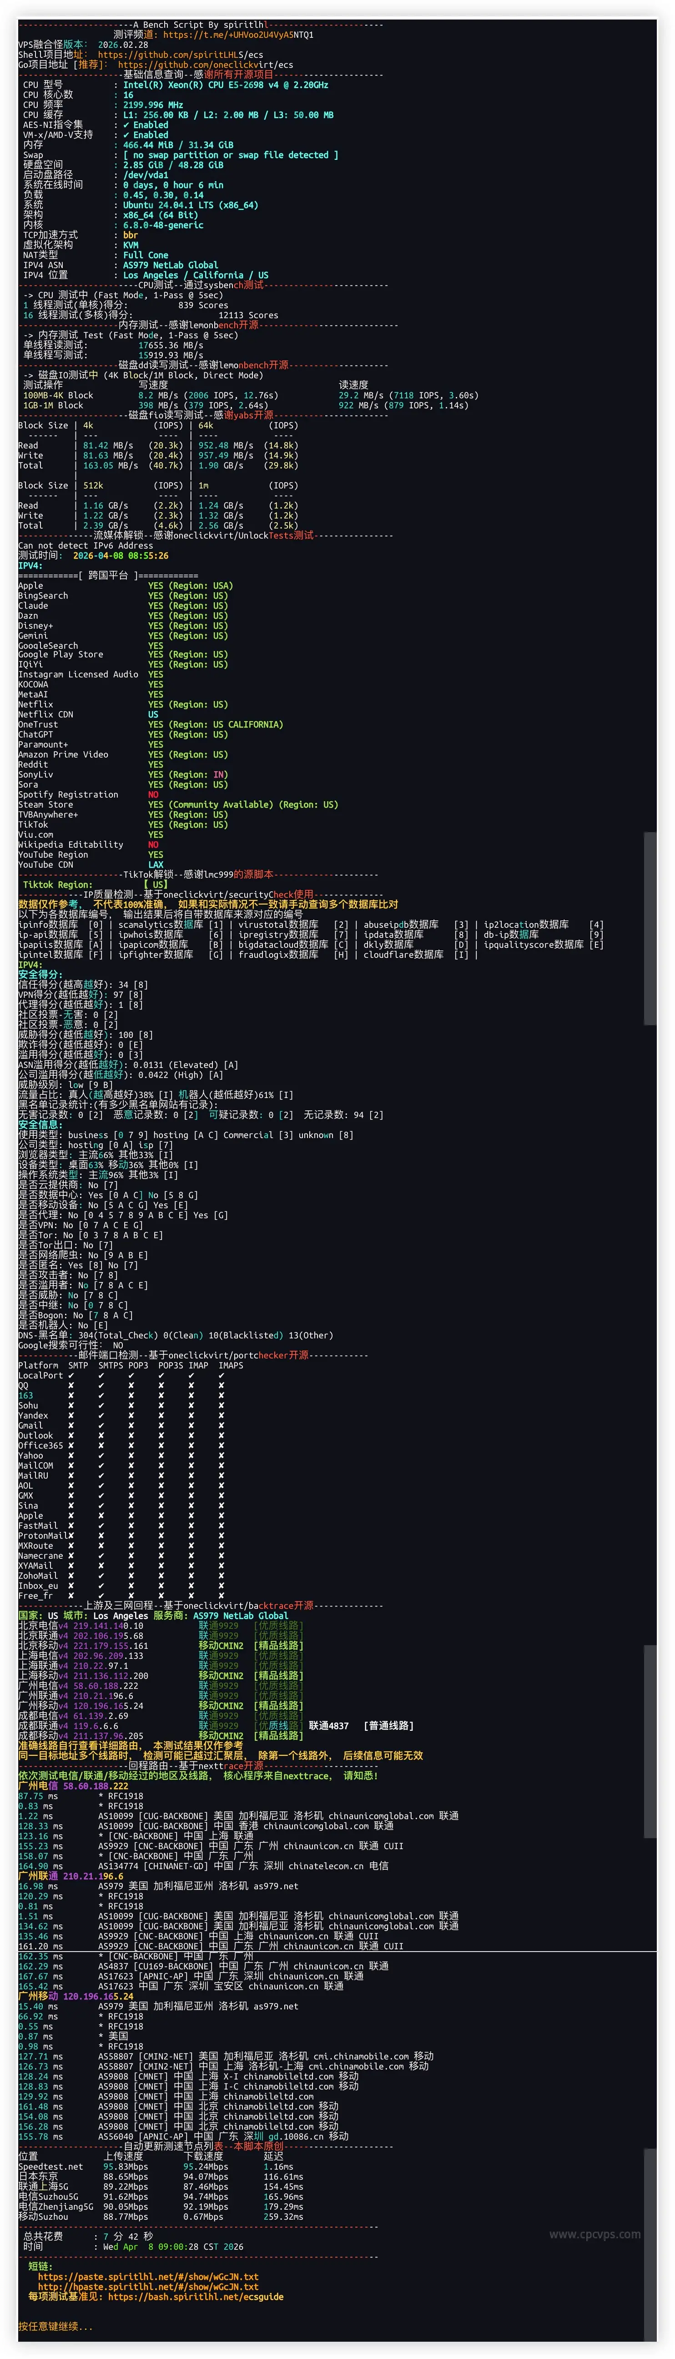This screenshot has width=675, height=2359.
Task: Select the Ubuntu 24.04.1 LTS system value
Action: [190, 205]
